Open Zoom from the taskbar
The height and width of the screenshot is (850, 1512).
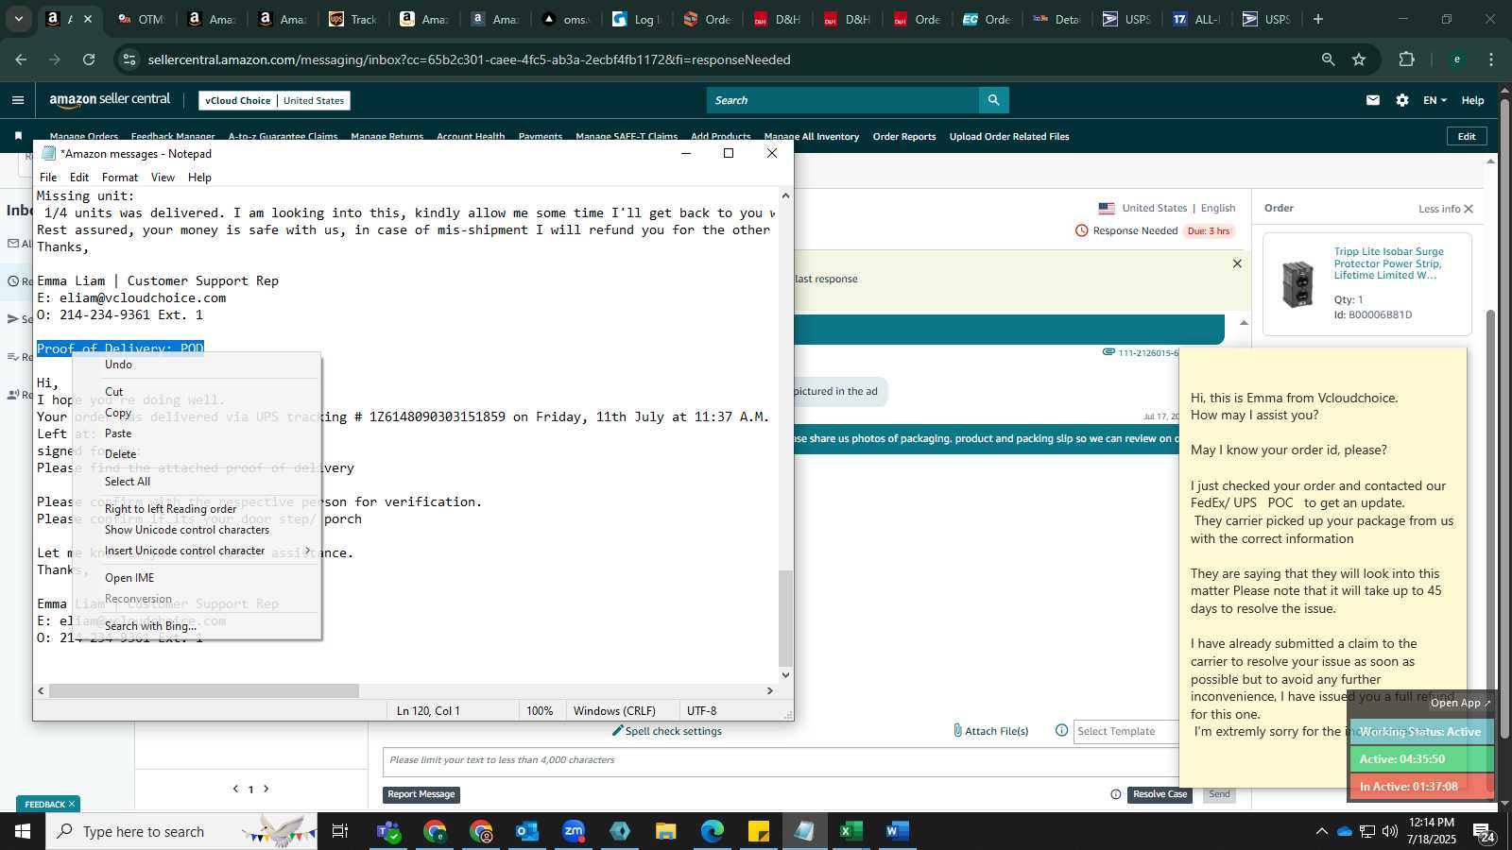(574, 831)
